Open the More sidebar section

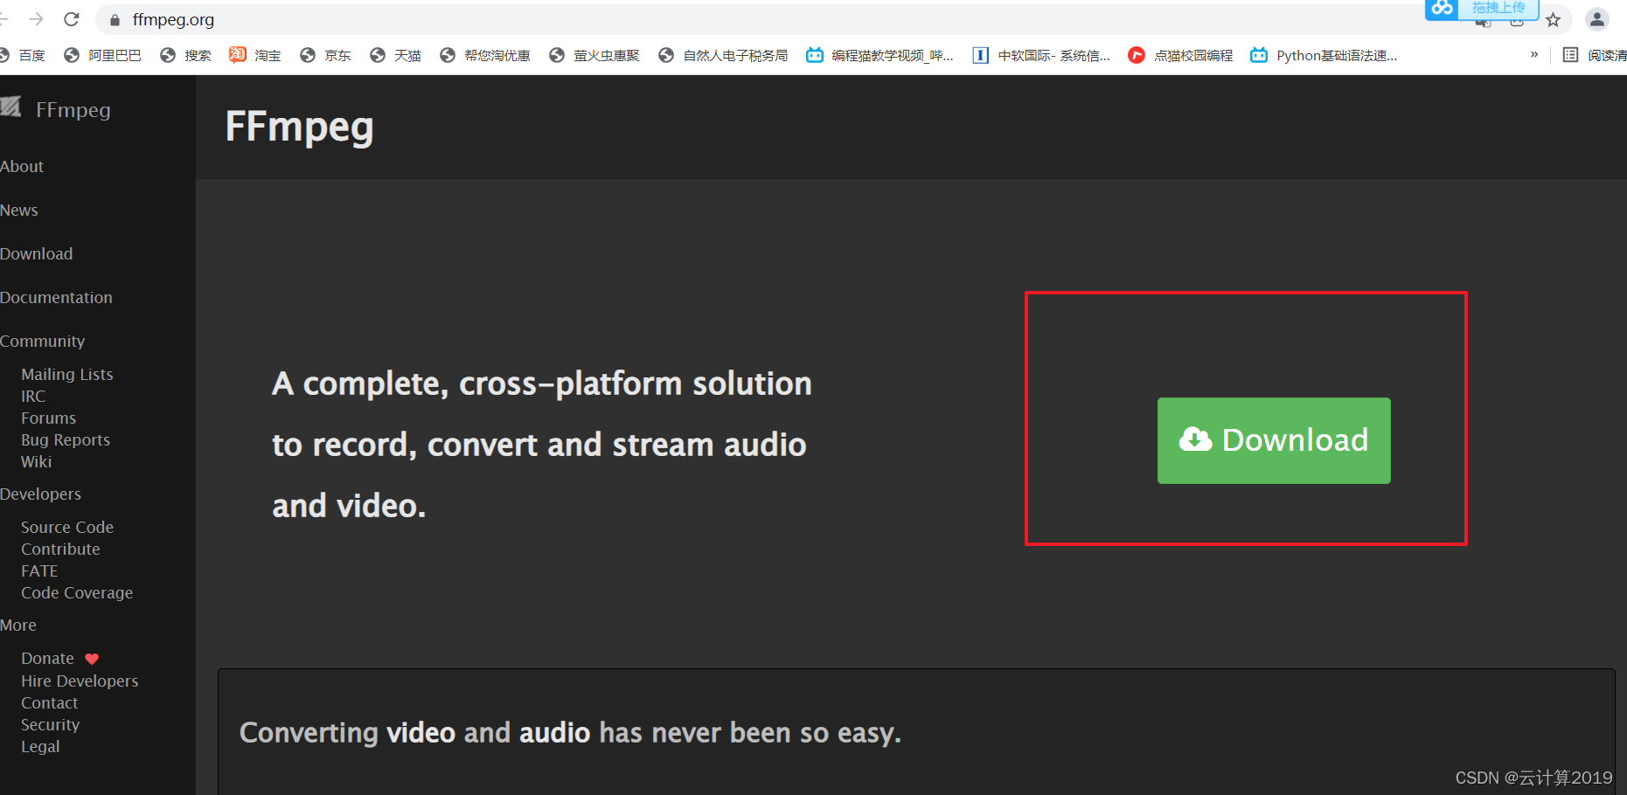pos(18,625)
